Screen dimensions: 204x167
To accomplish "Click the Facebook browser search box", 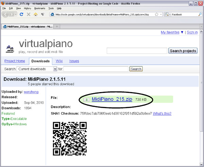I will click(x=185, y=14).
